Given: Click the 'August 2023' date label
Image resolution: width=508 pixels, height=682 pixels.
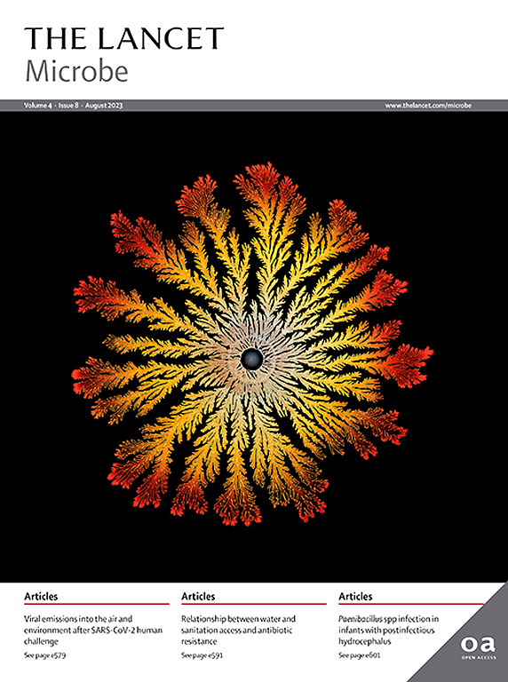Looking at the screenshot, I should [104, 106].
